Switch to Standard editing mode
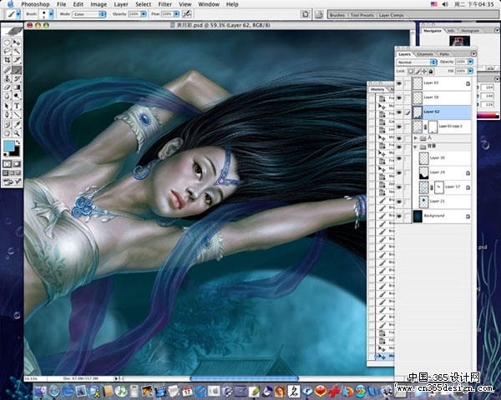Image resolution: width=501 pixels, height=400 pixels. coord(7,164)
